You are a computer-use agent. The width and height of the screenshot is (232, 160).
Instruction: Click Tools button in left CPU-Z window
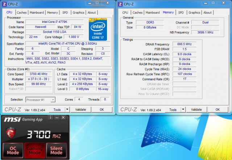tap(57, 110)
